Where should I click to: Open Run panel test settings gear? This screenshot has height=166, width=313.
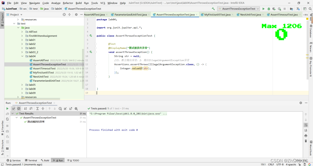point(76,108)
